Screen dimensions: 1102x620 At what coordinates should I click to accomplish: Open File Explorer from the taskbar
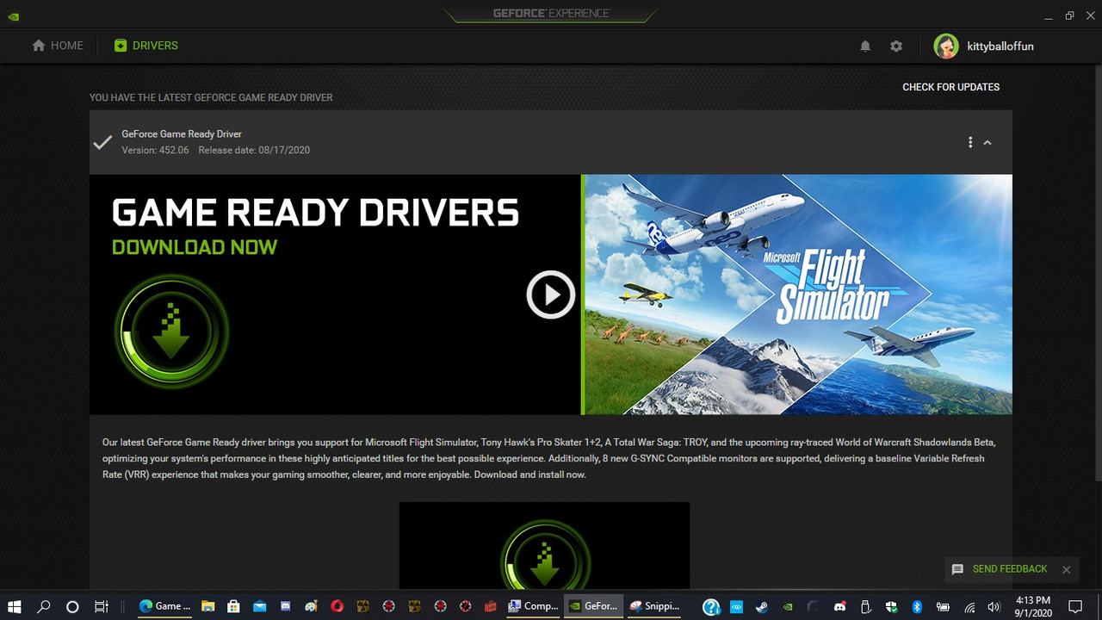[x=207, y=606]
